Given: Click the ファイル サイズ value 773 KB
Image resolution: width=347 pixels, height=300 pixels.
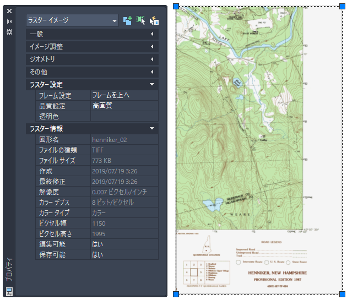Looking at the screenshot, I should point(124,160).
